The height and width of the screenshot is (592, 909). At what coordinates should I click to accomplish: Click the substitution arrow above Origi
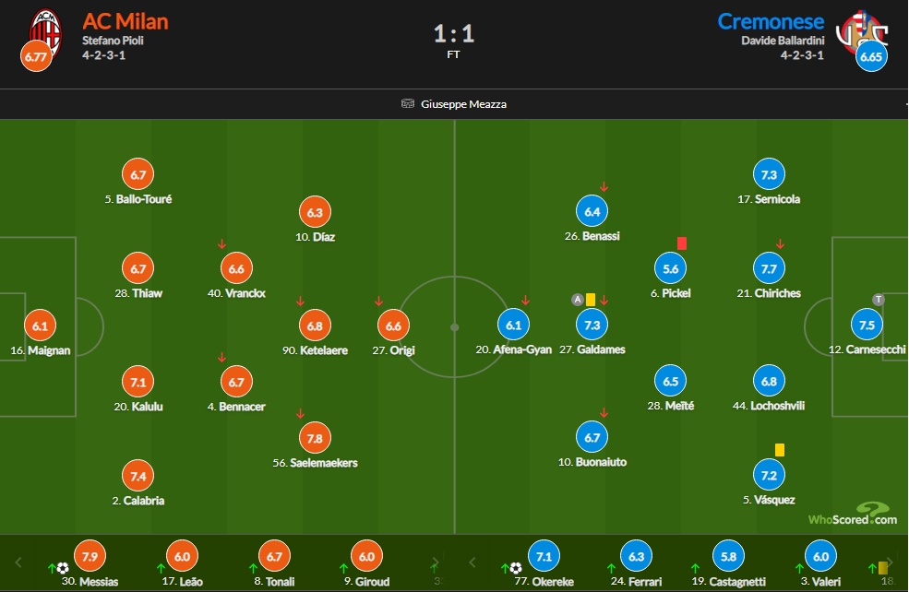(x=378, y=302)
